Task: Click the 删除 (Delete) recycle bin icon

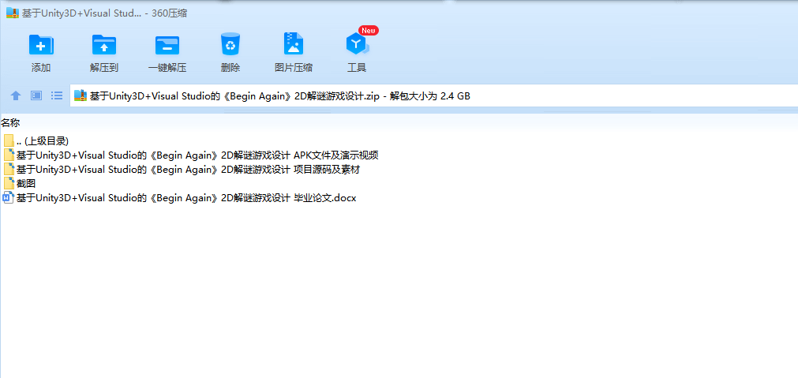Action: pos(230,44)
